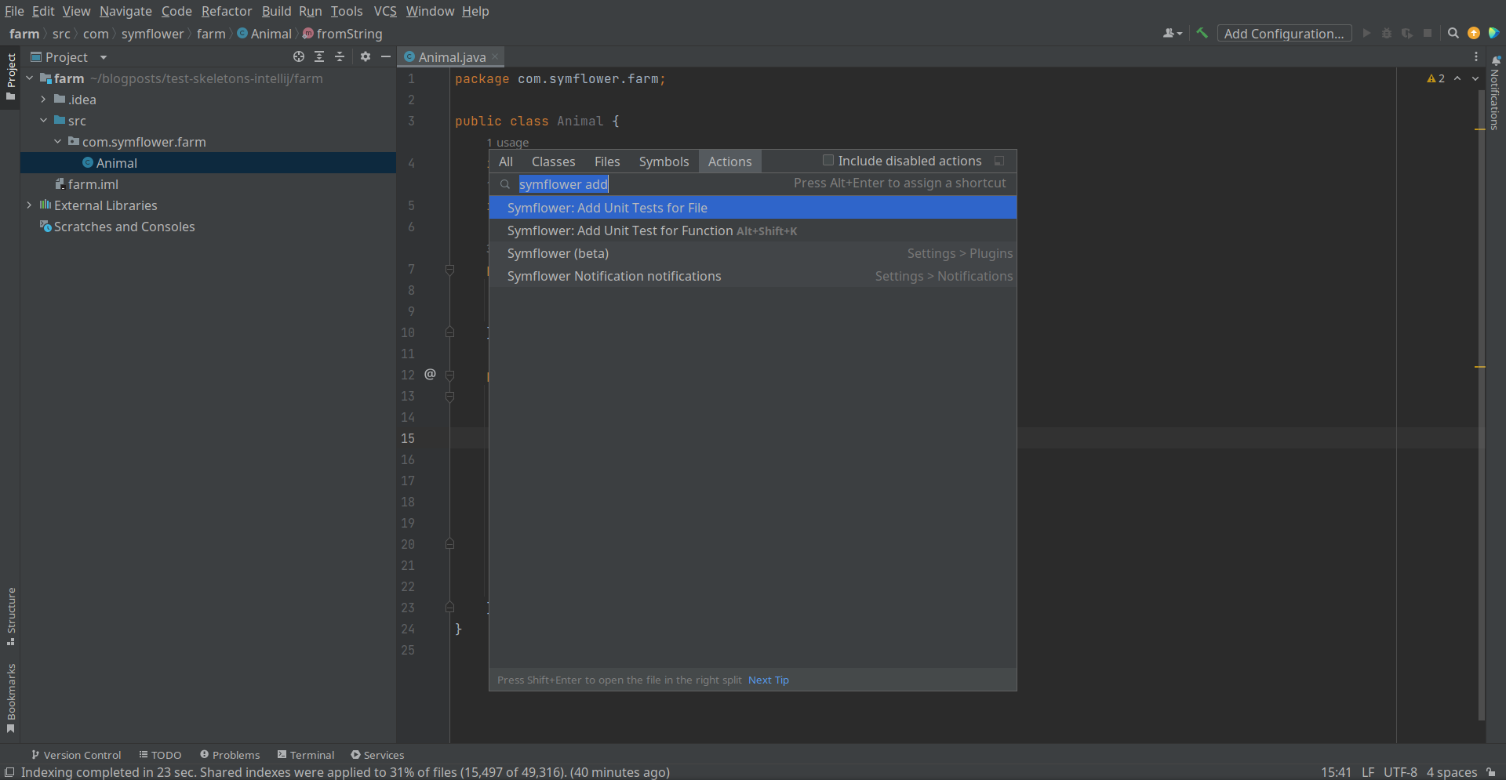This screenshot has width=1506, height=780.
Task: Click the orange IDE update arrow icon
Action: (1474, 33)
